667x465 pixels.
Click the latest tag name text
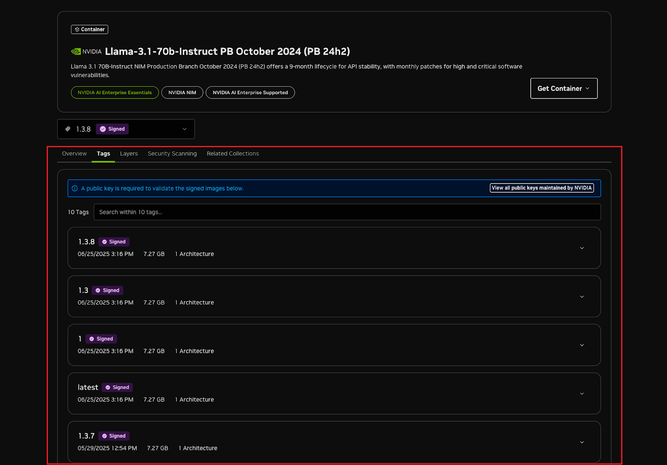point(88,387)
